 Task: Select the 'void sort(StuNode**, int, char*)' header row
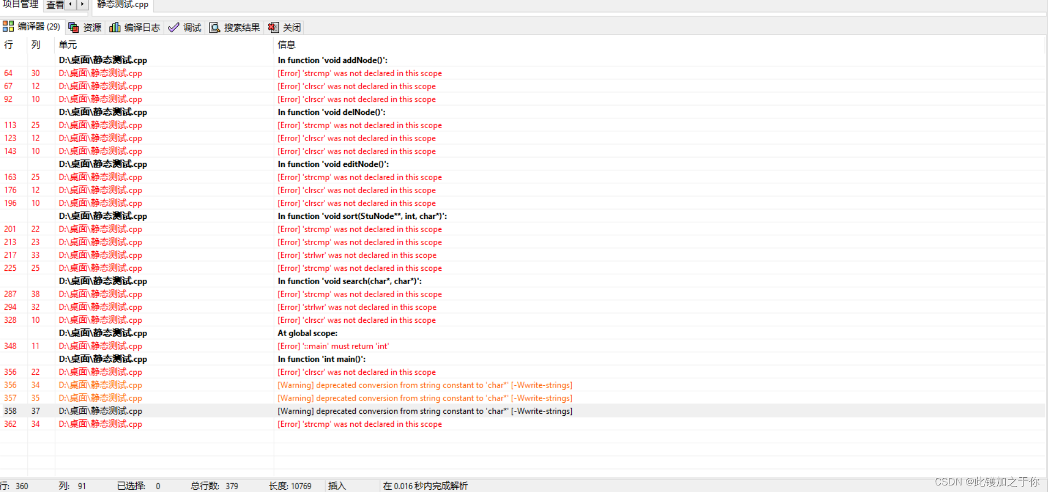(x=523, y=216)
